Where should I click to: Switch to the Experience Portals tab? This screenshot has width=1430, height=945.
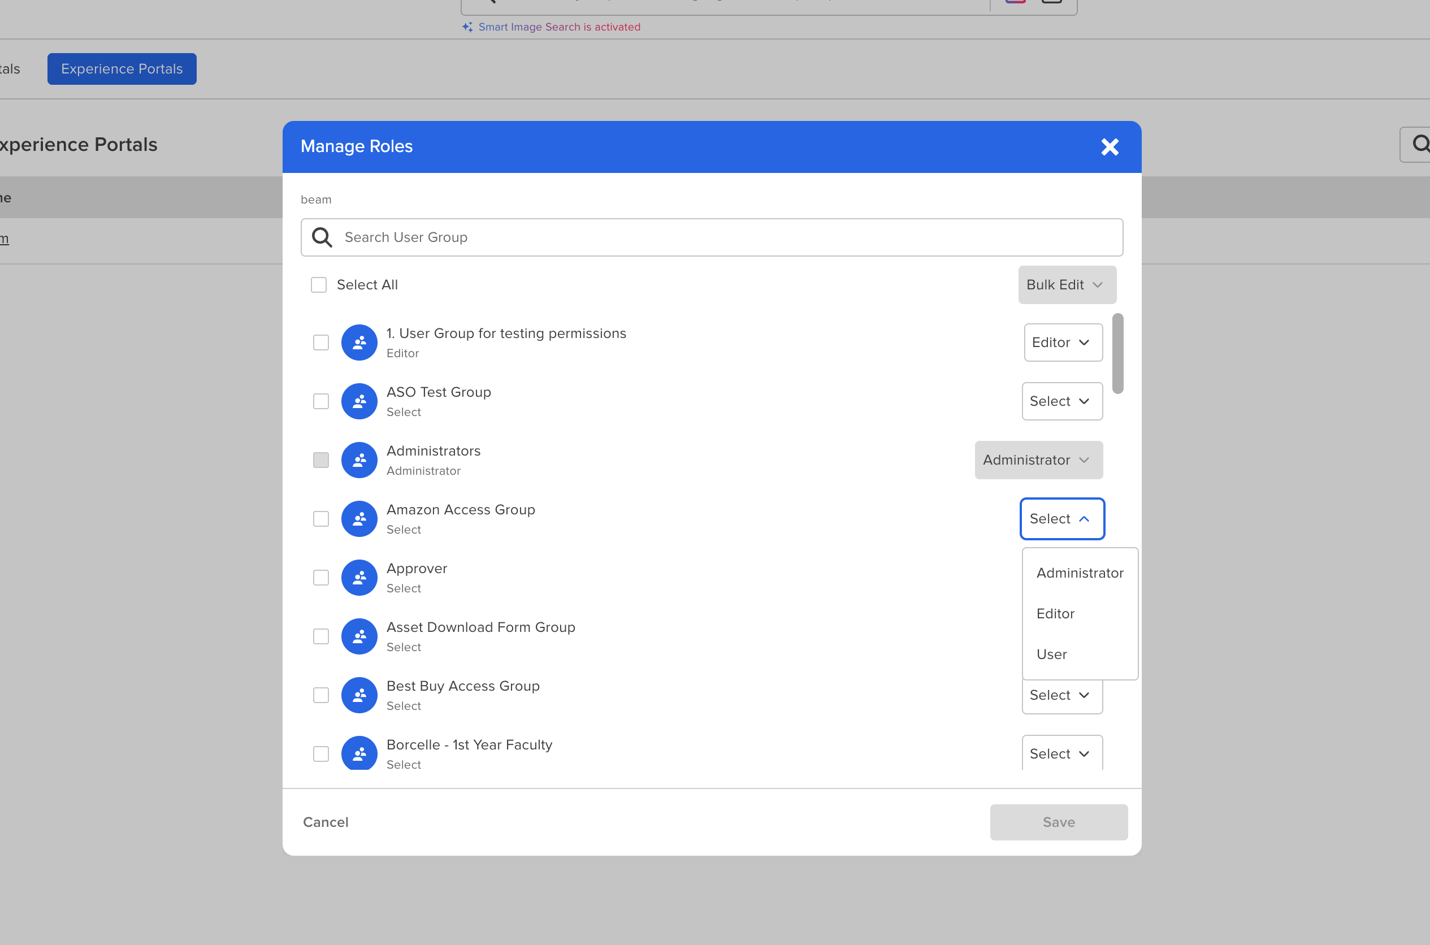(122, 69)
